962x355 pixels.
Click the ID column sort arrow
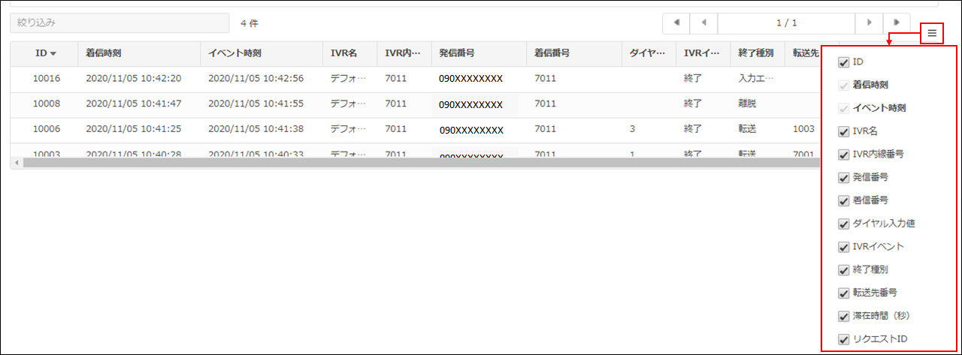point(53,54)
